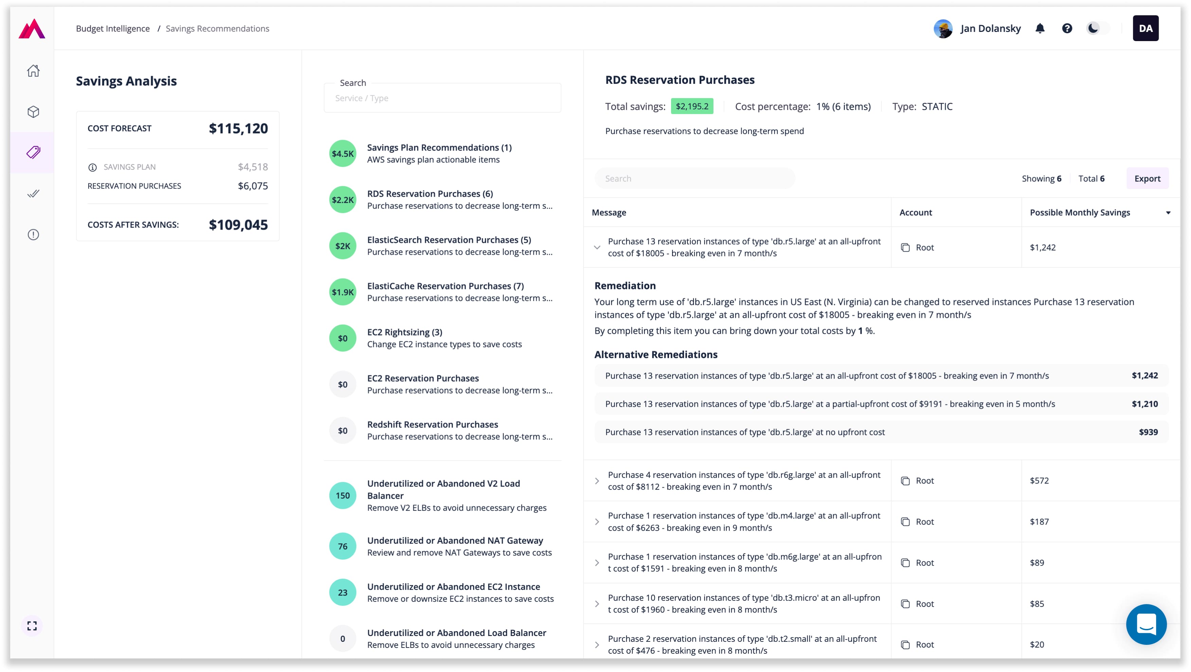Screen dimensions: 1191x672
Task: Select ElasticSearch Reservation Purchases (5)
Action: [443, 246]
